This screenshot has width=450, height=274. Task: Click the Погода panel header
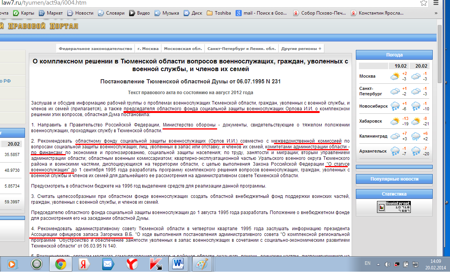(x=394, y=55)
